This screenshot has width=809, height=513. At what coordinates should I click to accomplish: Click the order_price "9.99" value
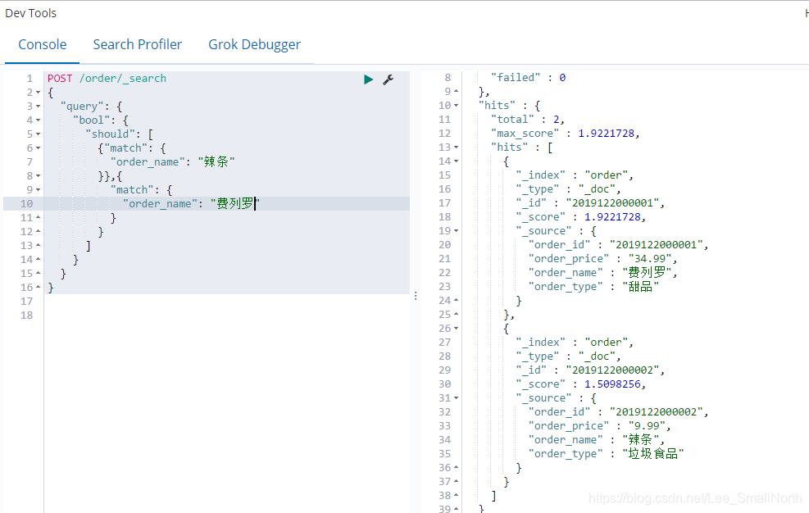coord(647,426)
